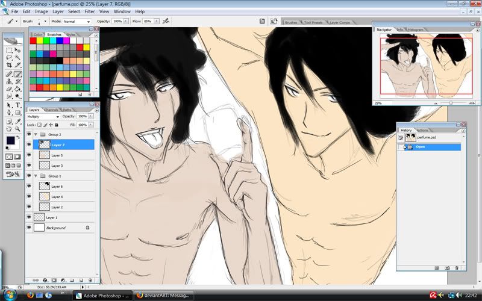This screenshot has height=301, width=482.
Task: Toggle lock all for layer
Action: click(56, 125)
